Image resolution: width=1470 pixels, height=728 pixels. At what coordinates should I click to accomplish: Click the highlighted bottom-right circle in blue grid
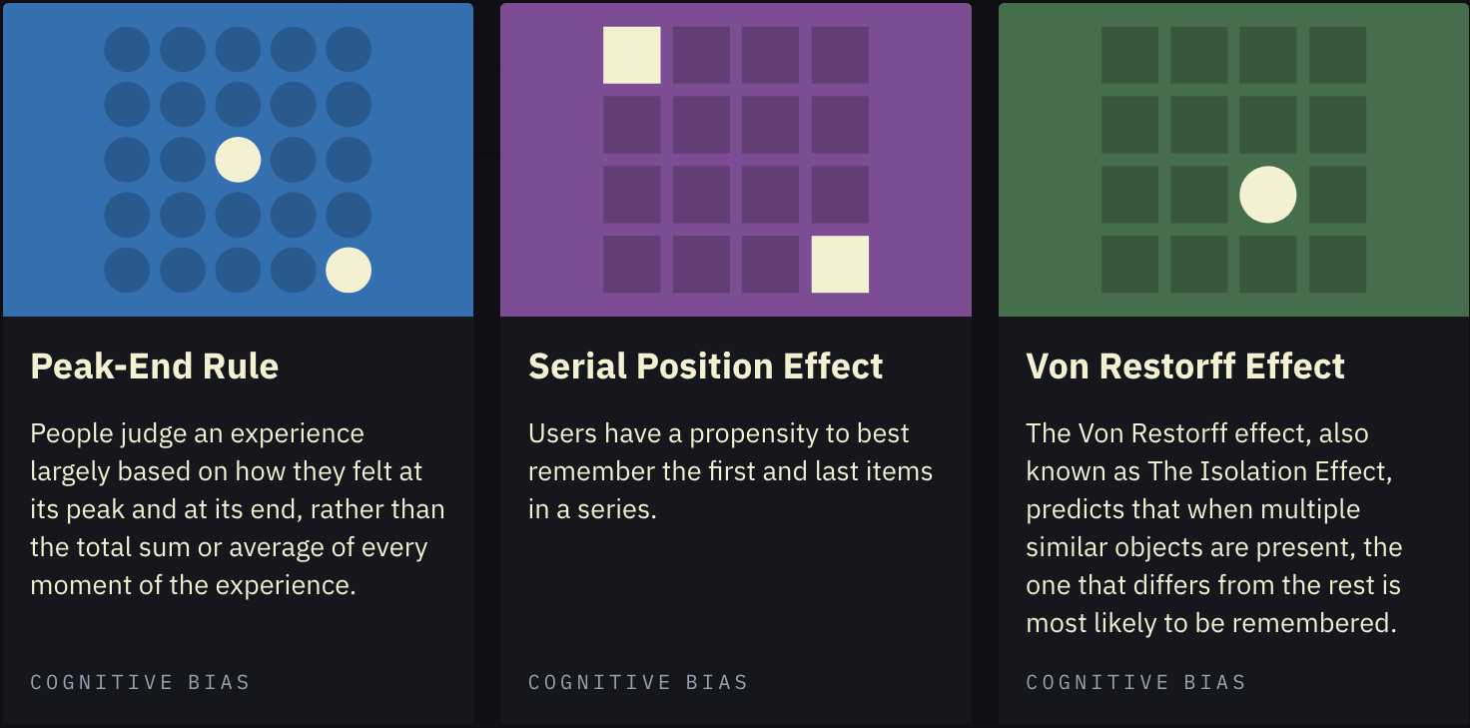coord(349,270)
